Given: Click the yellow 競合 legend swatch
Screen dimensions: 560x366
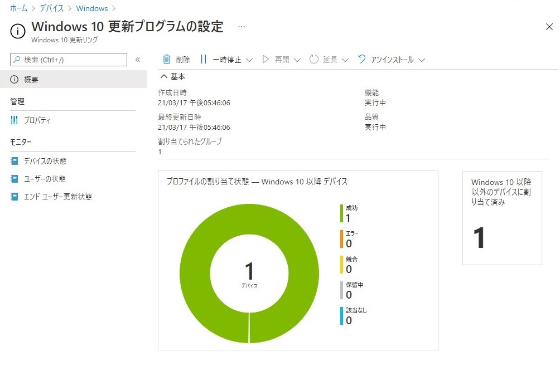Looking at the screenshot, I should (x=341, y=265).
